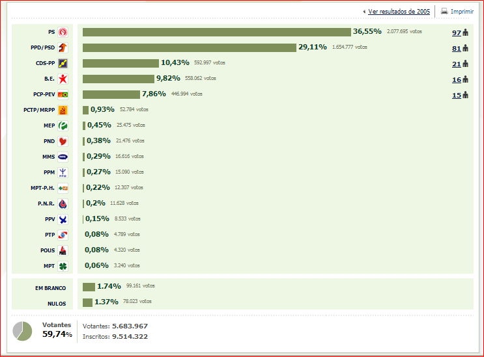Click the 59,74% turnout figure
Image resolution: width=484 pixels, height=357 pixels.
pos(57,334)
